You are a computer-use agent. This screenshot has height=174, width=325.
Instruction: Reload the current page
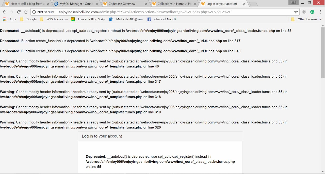click(19, 12)
